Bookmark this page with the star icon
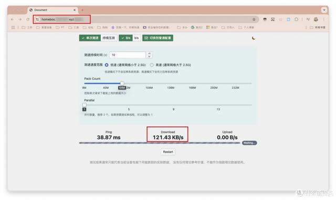The image size is (336, 200). tap(254, 19)
